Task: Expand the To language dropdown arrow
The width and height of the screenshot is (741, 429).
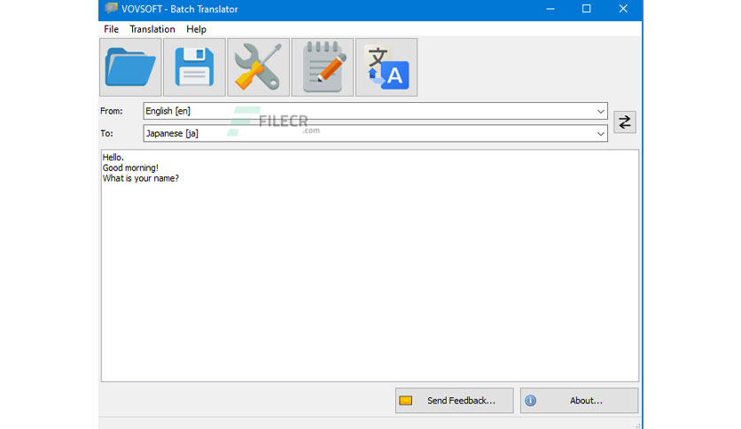Action: 600,134
